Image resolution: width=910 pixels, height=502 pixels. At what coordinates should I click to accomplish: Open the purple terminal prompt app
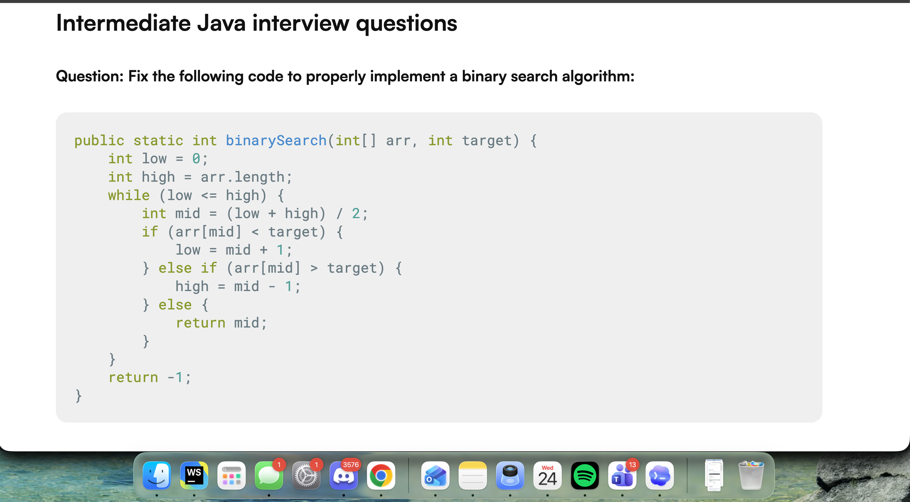pyautogui.click(x=660, y=475)
